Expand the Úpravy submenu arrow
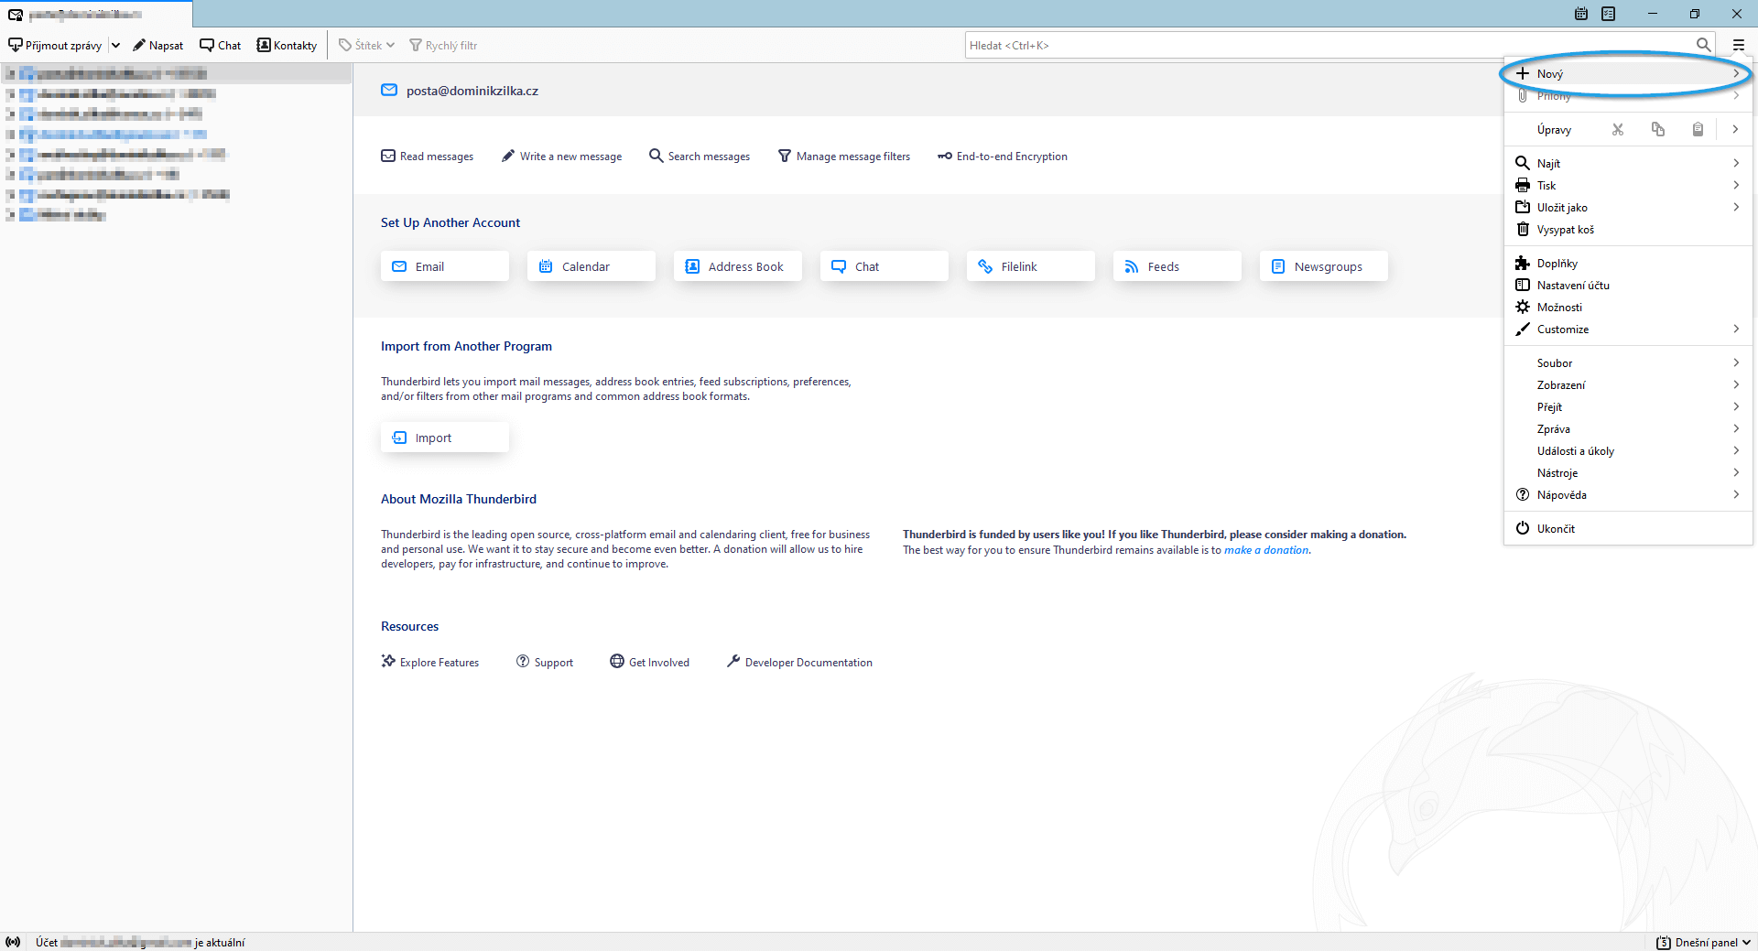The width and height of the screenshot is (1758, 951). (1735, 129)
